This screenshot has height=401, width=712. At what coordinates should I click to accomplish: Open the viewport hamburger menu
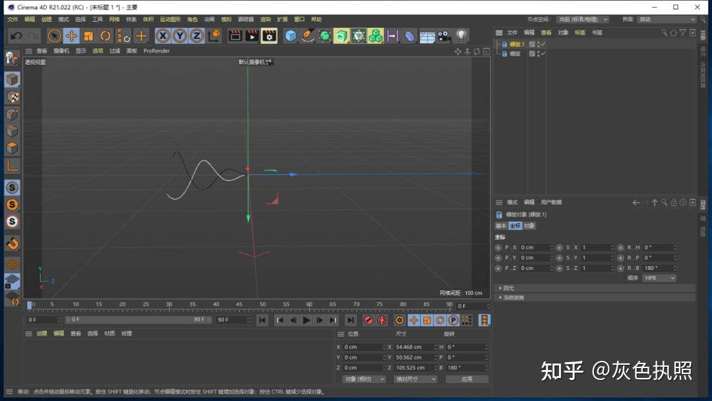pos(28,51)
